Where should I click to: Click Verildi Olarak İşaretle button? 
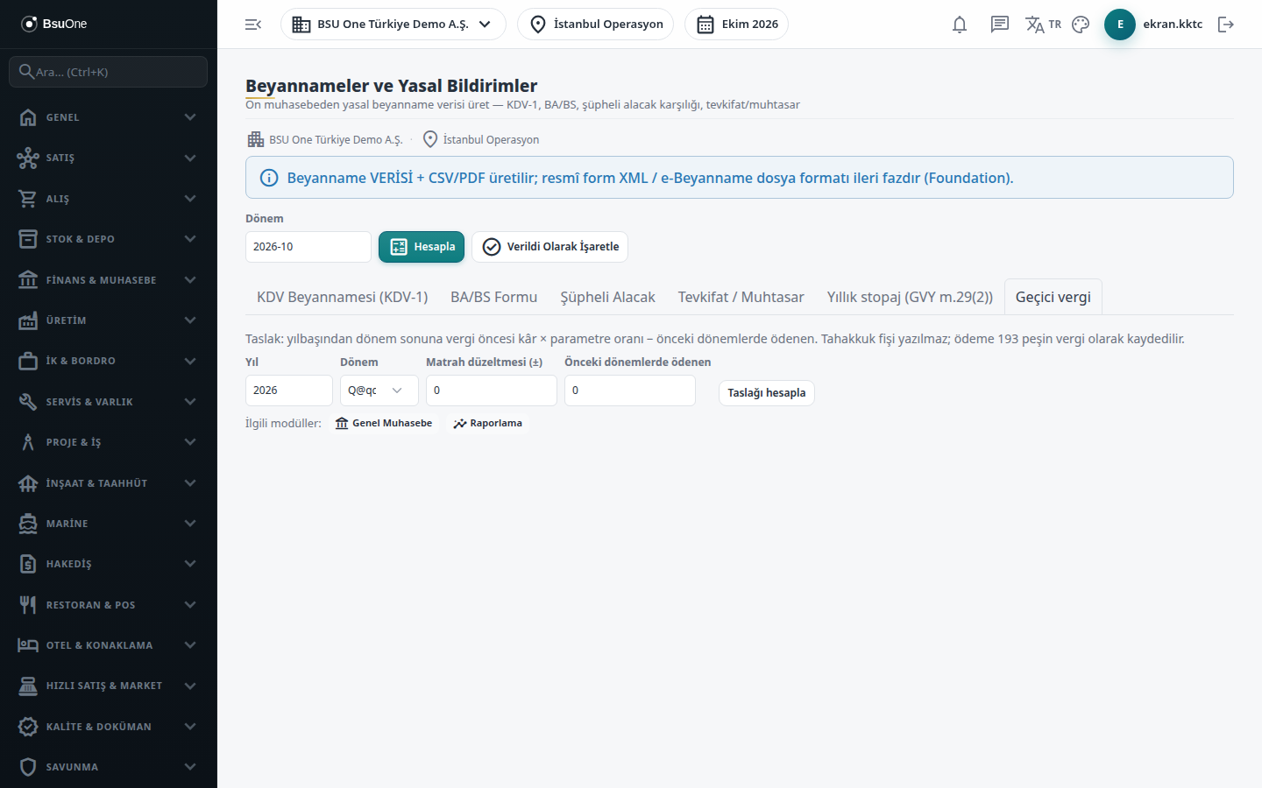[x=549, y=247]
